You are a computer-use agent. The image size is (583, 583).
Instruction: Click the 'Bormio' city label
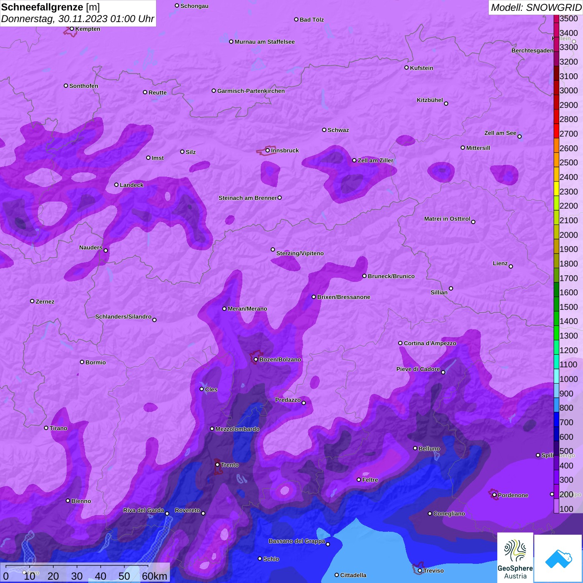click(96, 363)
